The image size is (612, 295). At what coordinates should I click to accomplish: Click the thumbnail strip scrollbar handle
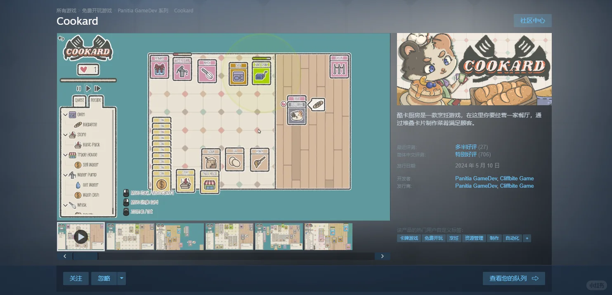pos(85,256)
